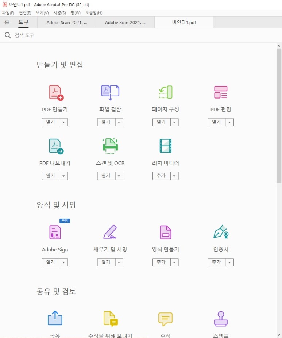Click the Adobe Sign tool icon
282x338 pixels.
[x=55, y=232]
